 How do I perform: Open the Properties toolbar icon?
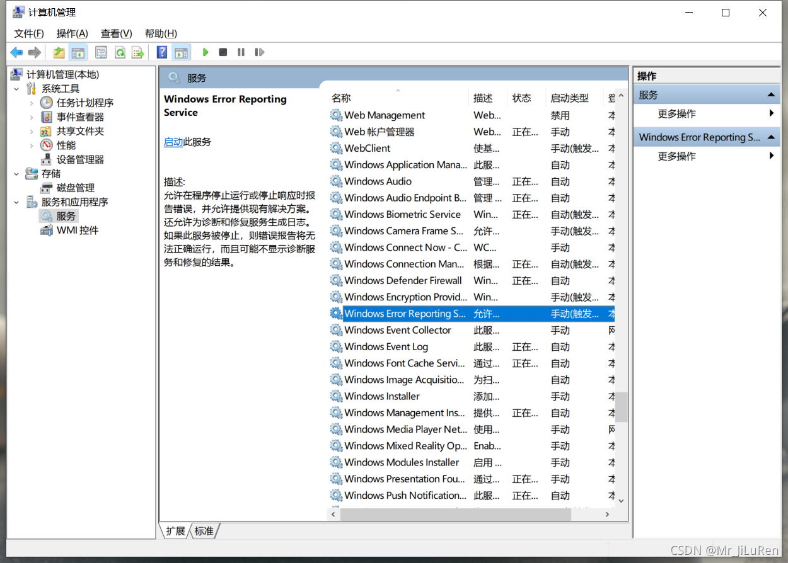pyautogui.click(x=101, y=52)
